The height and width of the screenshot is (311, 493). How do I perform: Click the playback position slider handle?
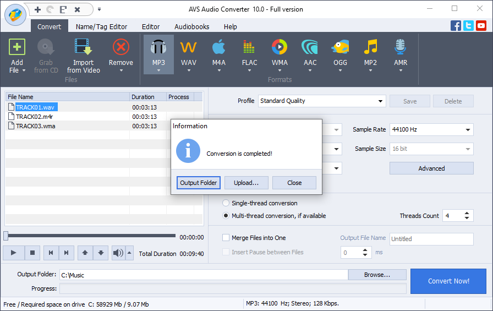click(6, 236)
